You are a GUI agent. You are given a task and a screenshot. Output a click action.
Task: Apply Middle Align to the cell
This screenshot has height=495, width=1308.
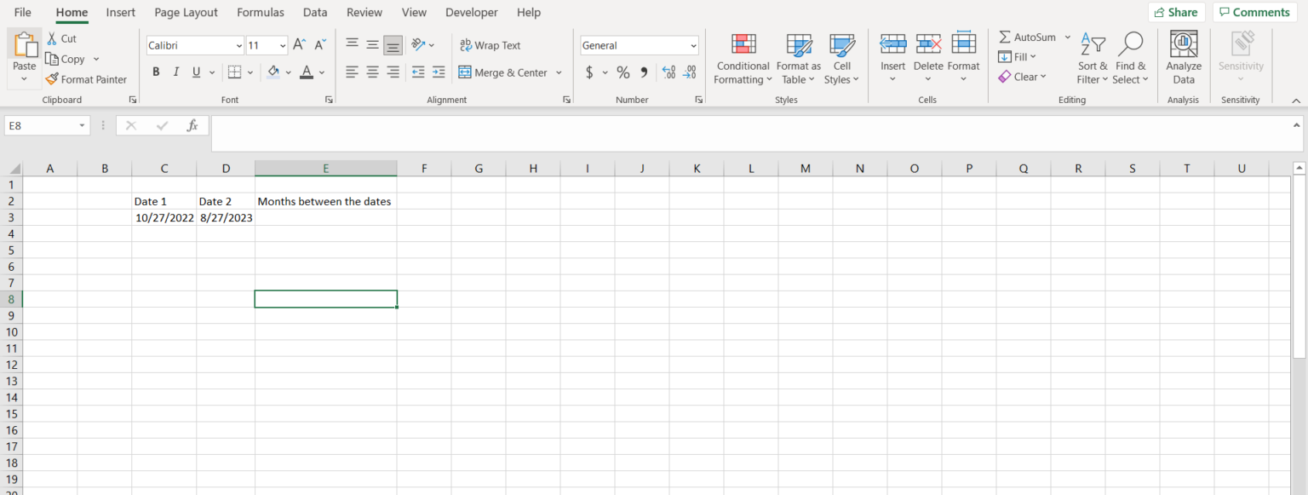click(372, 45)
